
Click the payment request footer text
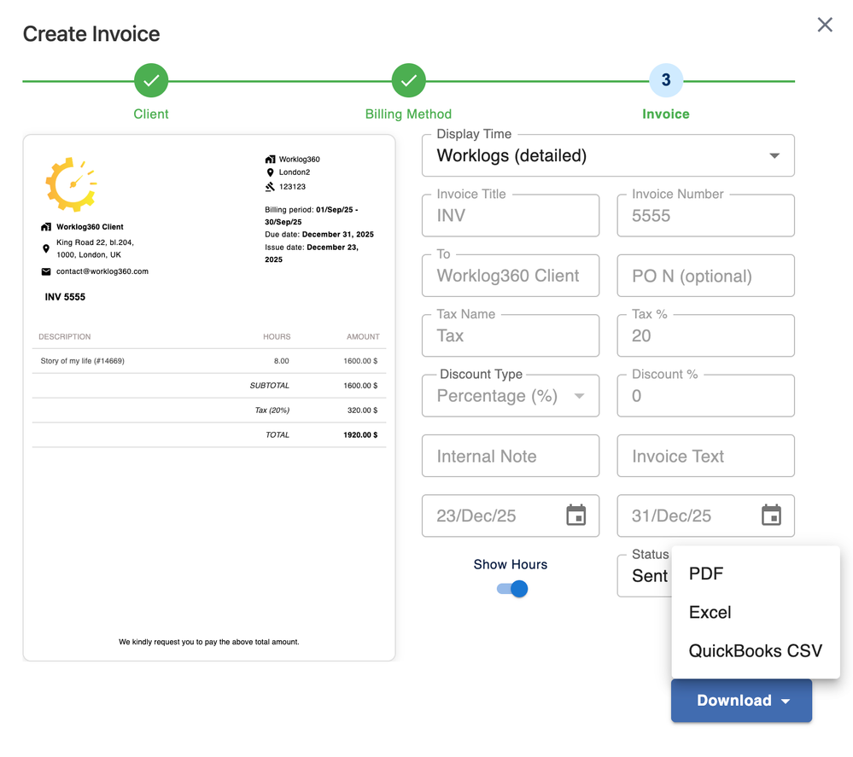point(209,643)
